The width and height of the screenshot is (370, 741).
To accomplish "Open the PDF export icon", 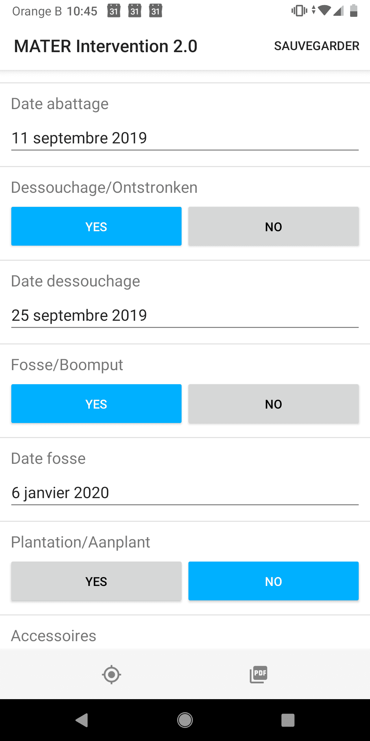I will [x=259, y=674].
